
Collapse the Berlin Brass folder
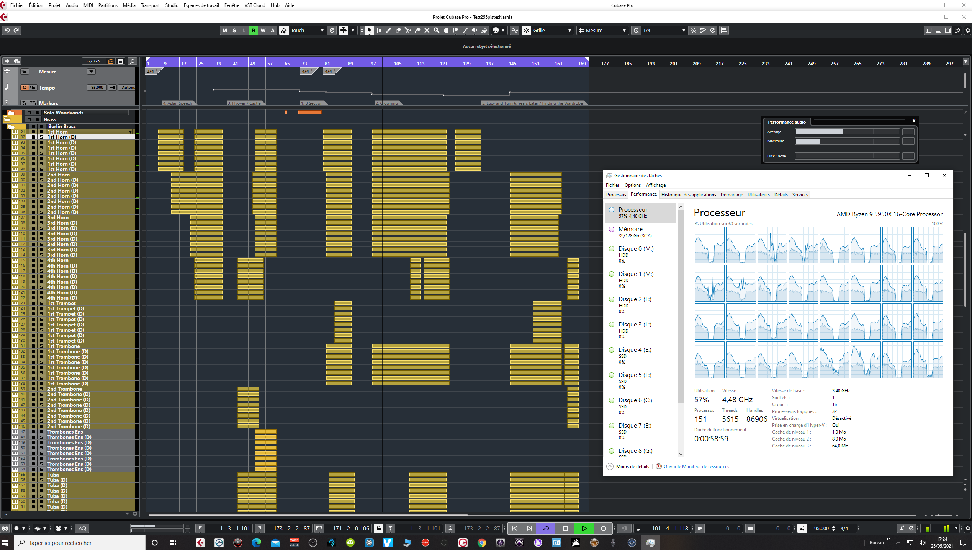[x=11, y=126]
